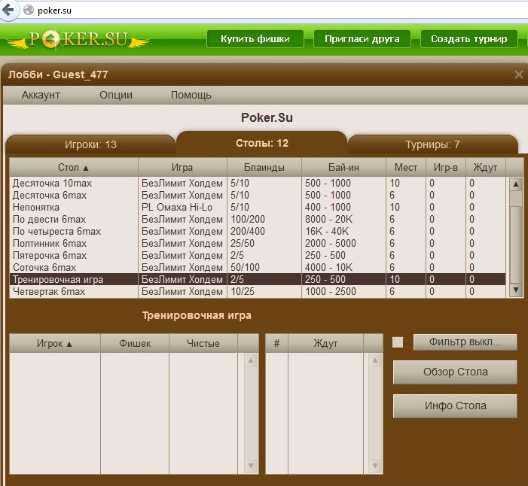Sort by Чистые column header
The width and height of the screenshot is (528, 486).
click(203, 343)
